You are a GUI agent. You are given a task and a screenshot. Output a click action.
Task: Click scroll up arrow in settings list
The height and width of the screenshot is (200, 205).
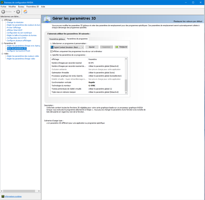(126, 59)
